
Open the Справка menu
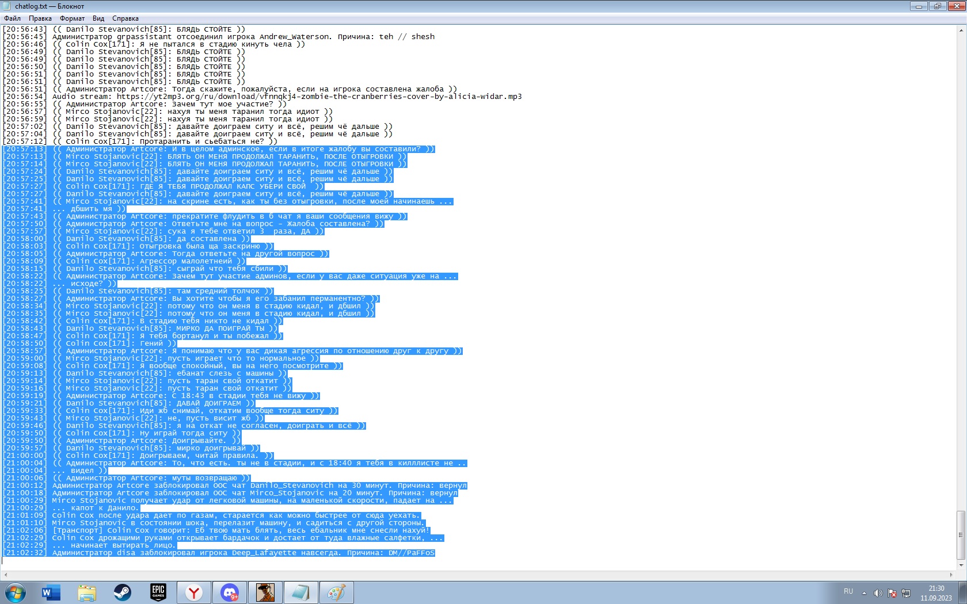tap(125, 18)
